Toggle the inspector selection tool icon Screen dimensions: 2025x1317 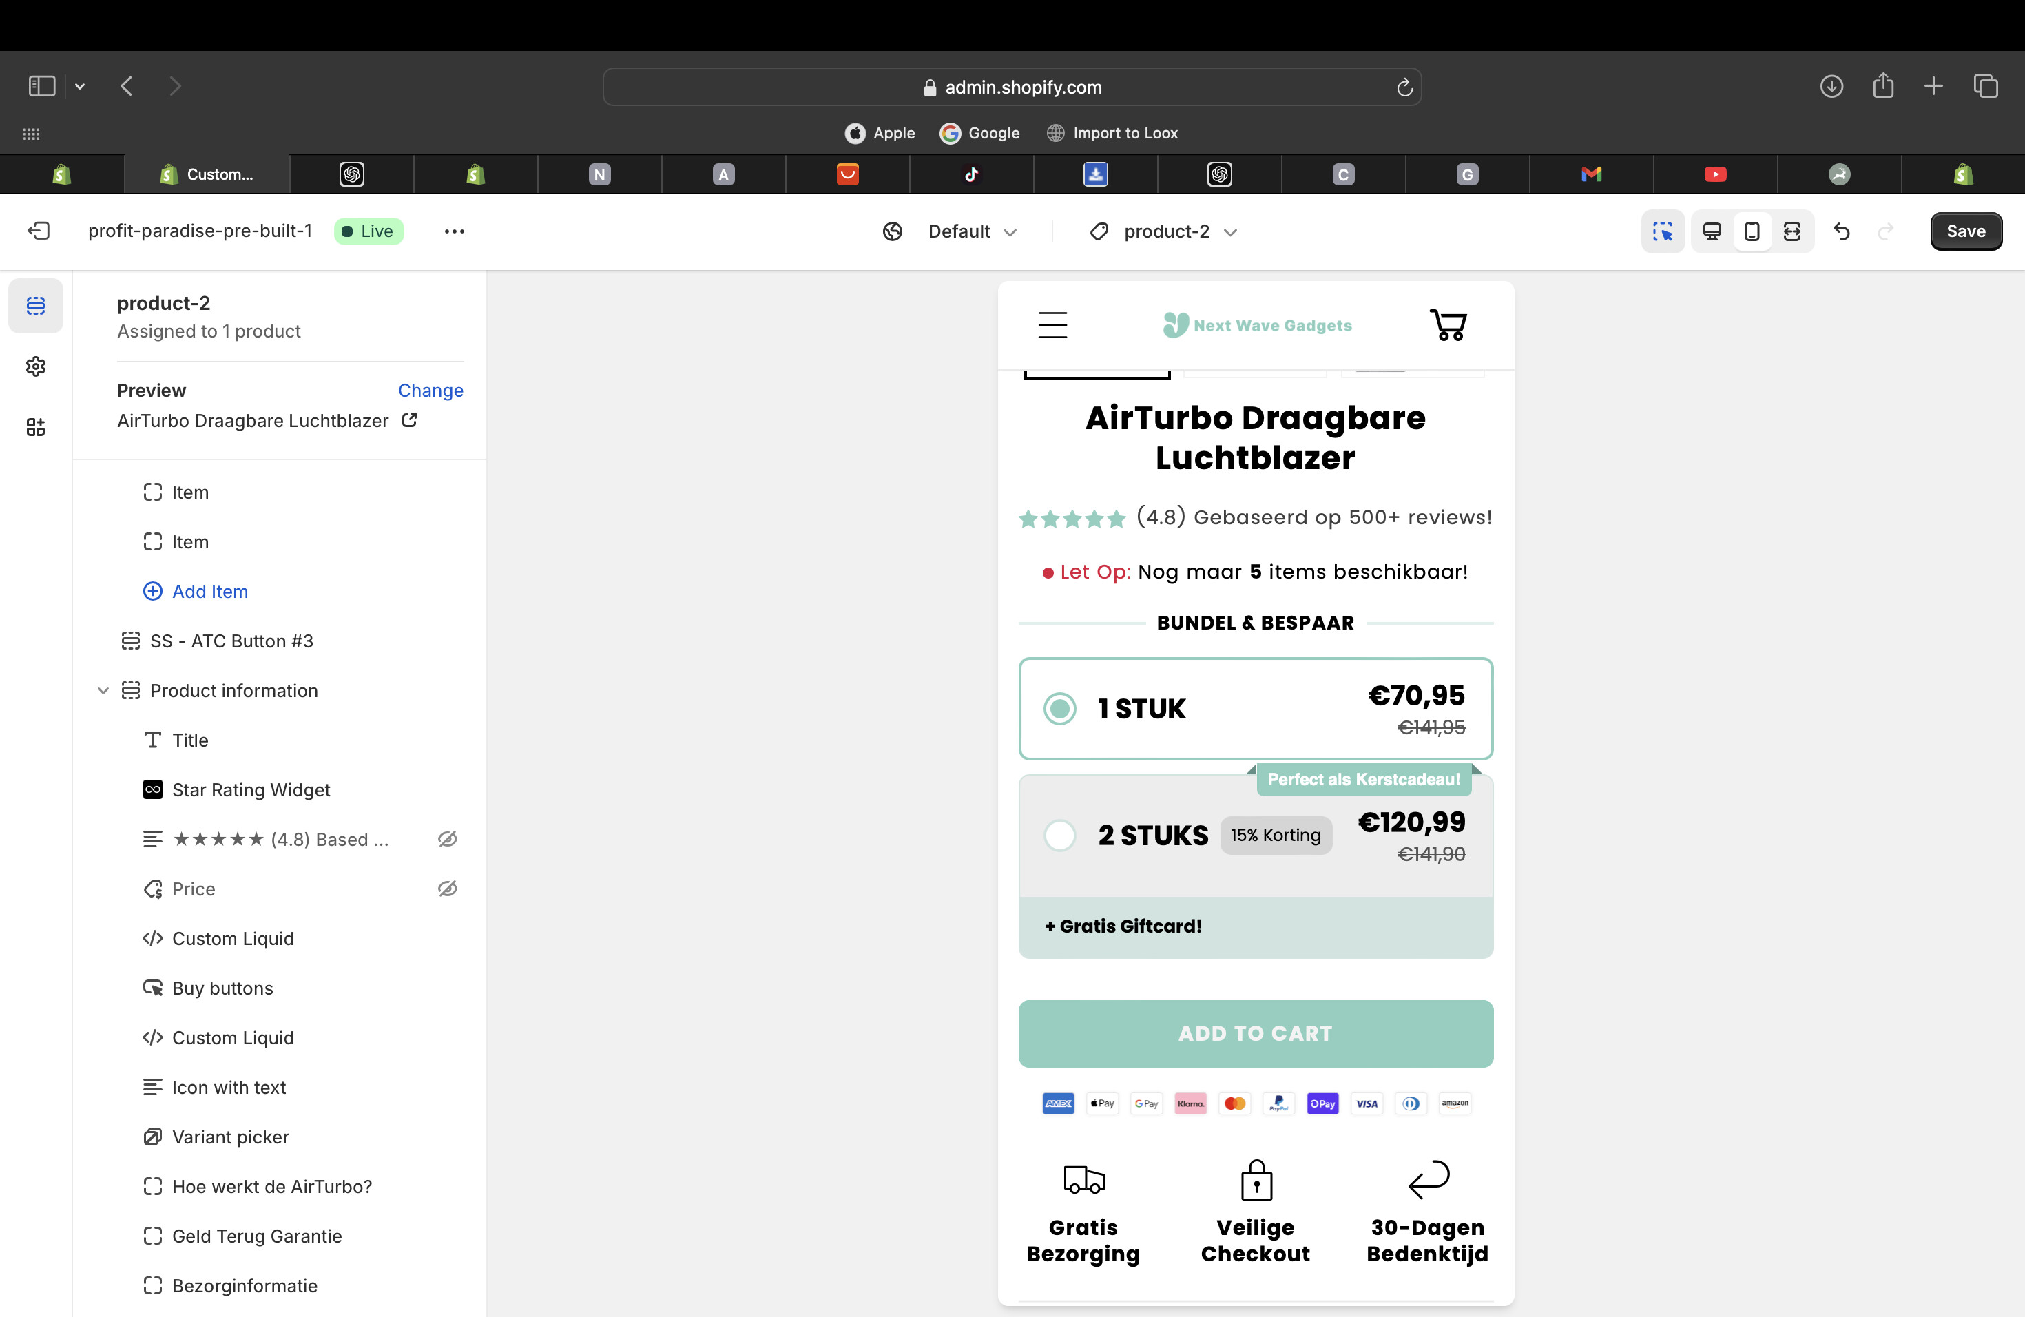click(x=1663, y=231)
